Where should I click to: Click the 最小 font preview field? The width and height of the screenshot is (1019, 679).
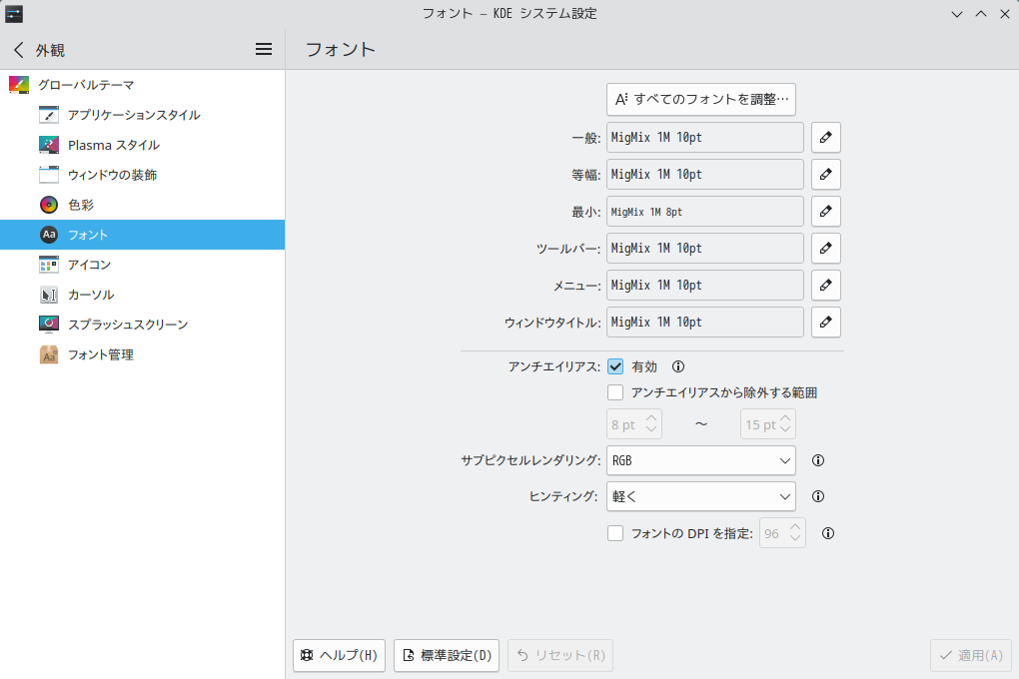pos(704,212)
